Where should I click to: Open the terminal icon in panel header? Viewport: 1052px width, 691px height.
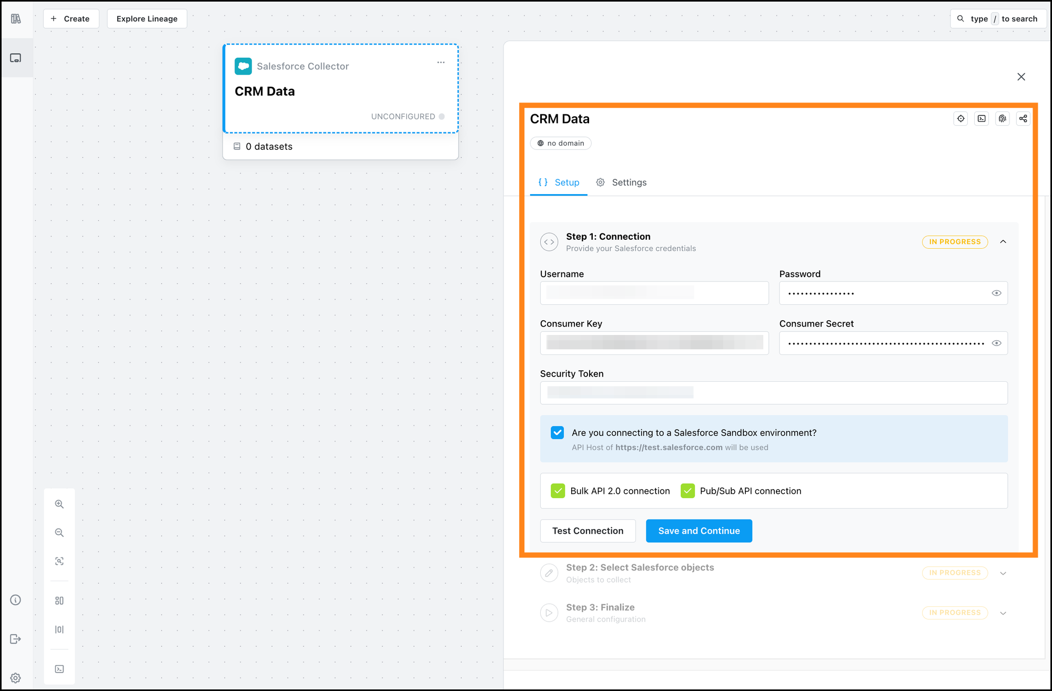[982, 119]
